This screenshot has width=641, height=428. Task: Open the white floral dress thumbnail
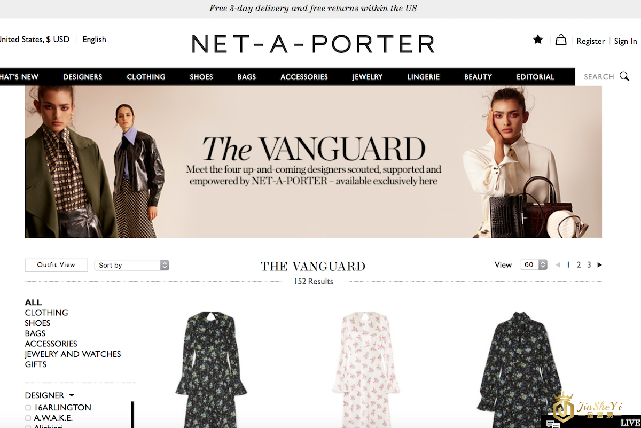coord(366,369)
